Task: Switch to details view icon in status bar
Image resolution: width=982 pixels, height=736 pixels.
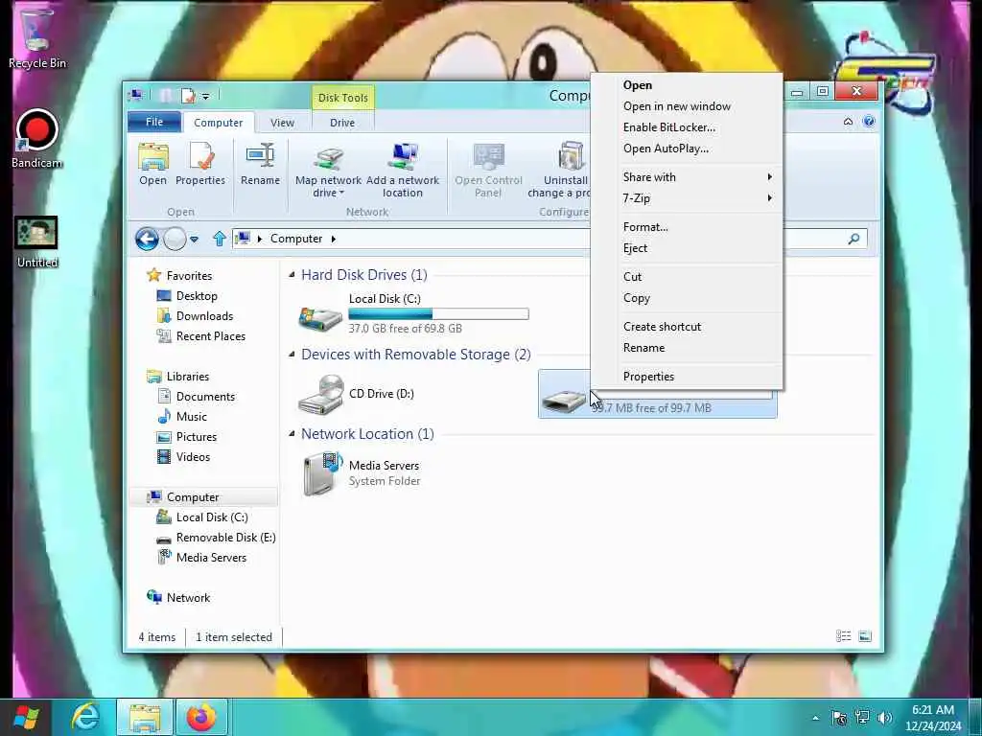Action: click(844, 636)
